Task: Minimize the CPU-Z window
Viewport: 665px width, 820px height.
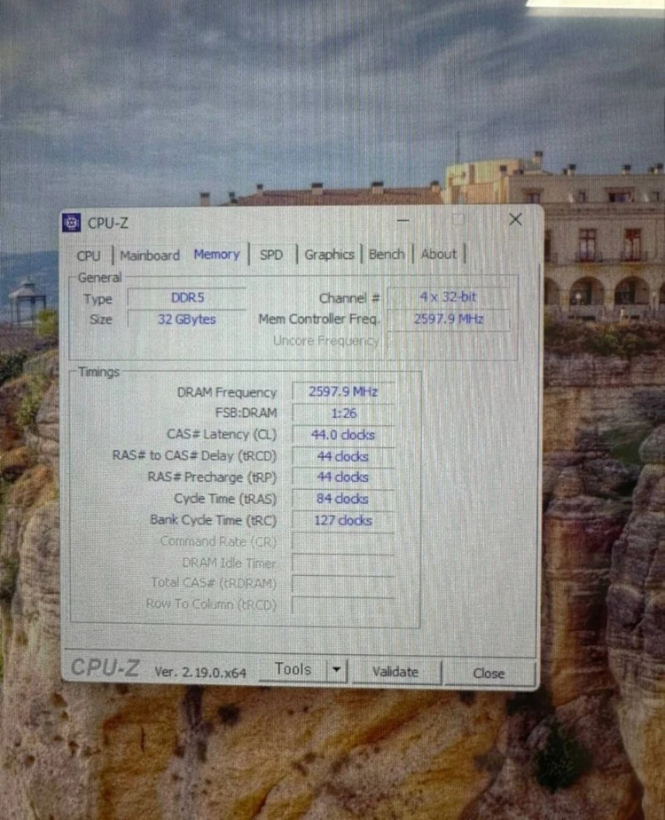Action: 403,221
